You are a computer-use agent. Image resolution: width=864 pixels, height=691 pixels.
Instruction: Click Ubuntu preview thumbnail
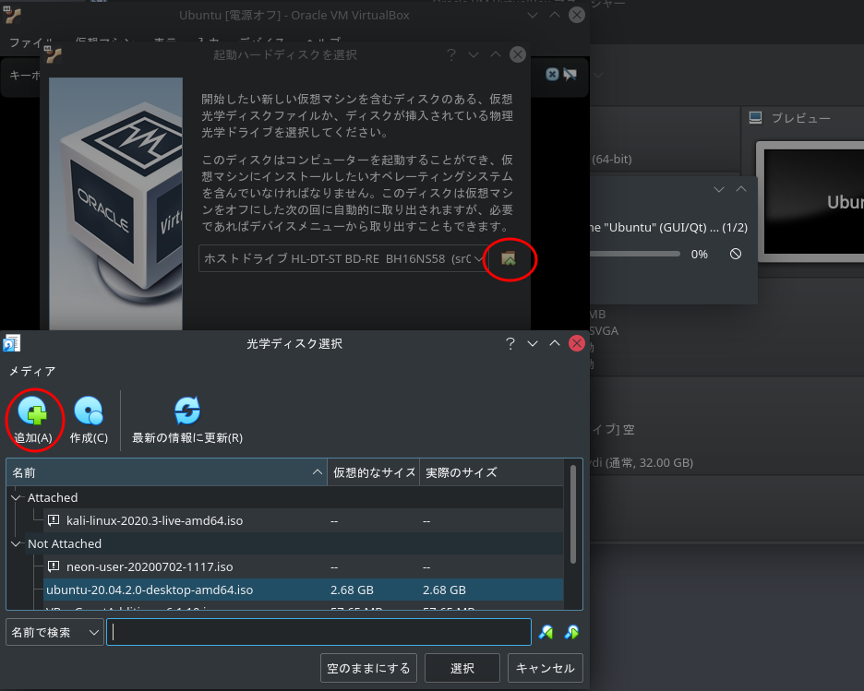coord(812,201)
